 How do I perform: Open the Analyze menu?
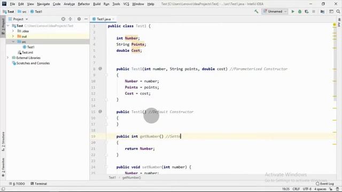tap(69, 4)
